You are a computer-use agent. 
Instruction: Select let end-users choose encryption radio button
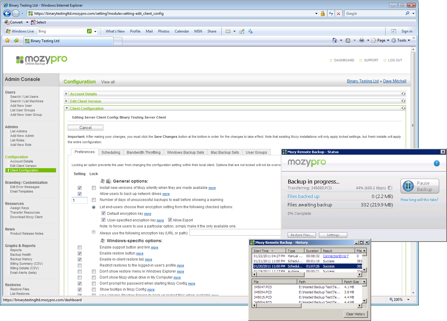pyautogui.click(x=94, y=207)
